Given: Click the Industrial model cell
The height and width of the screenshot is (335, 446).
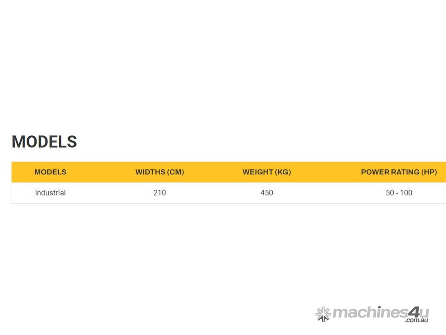Looking at the screenshot, I should point(50,193).
